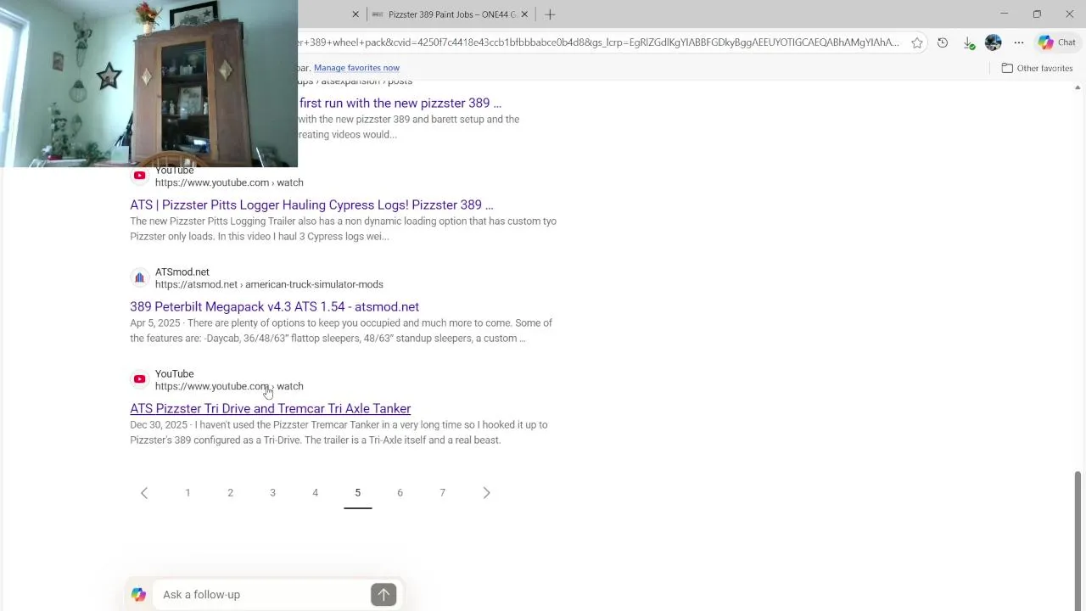Click Manage favorites now link
The image size is (1086, 611).
[356, 68]
